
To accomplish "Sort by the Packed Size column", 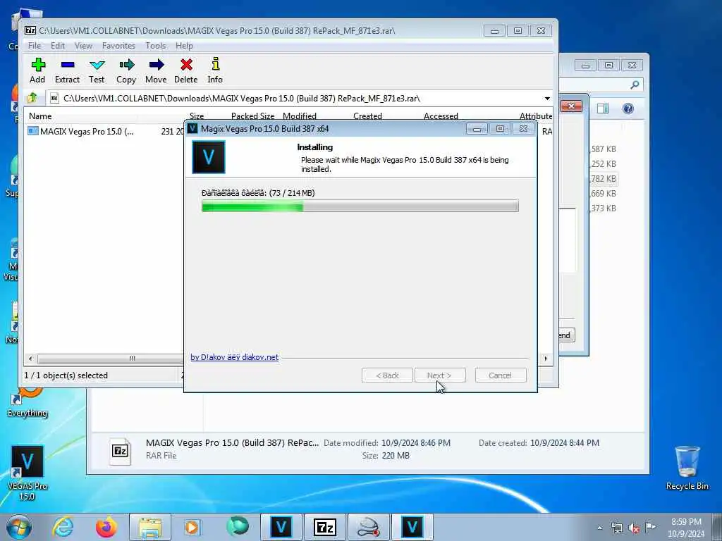I will click(x=252, y=116).
